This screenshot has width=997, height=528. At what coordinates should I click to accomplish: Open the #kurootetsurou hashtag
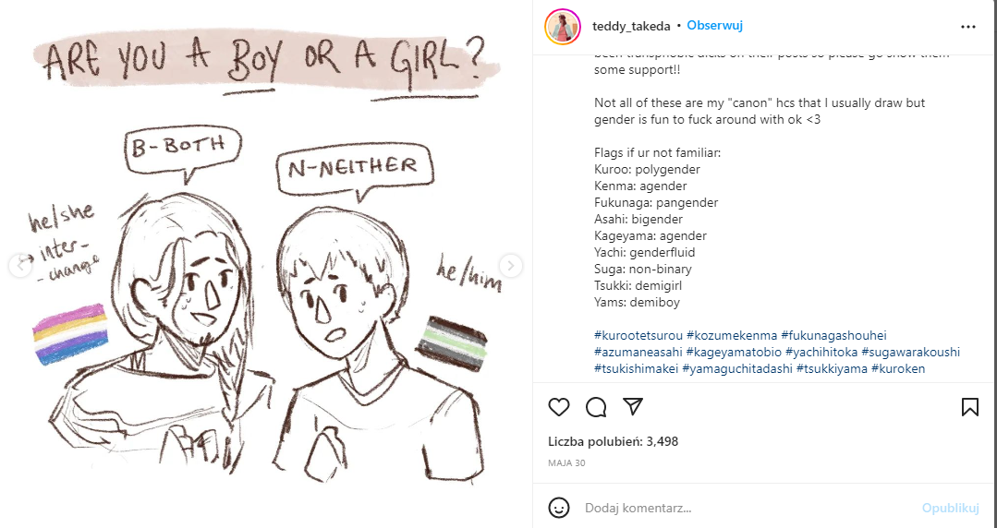coord(638,335)
